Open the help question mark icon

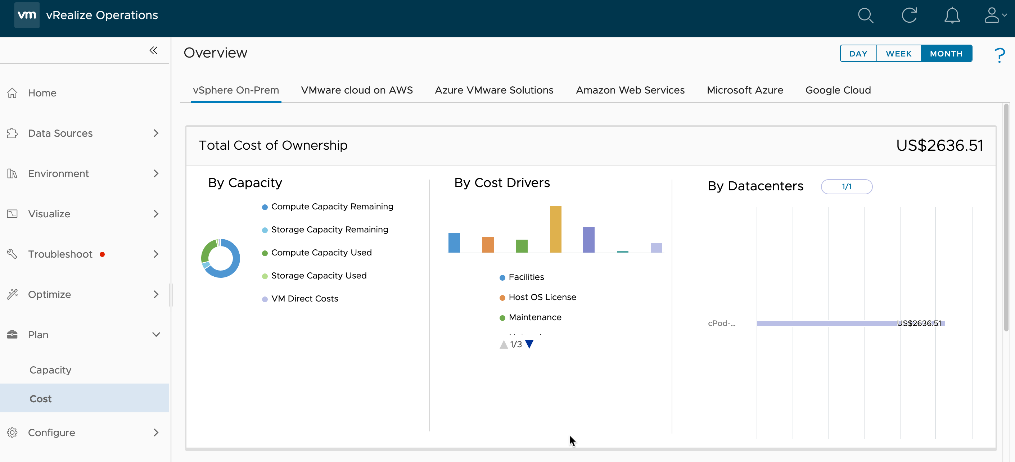coord(999,55)
